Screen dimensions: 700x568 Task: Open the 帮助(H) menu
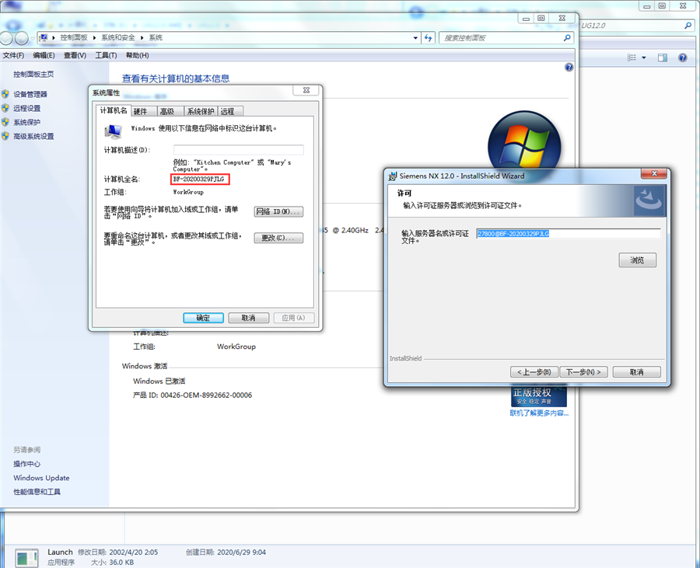pos(137,55)
